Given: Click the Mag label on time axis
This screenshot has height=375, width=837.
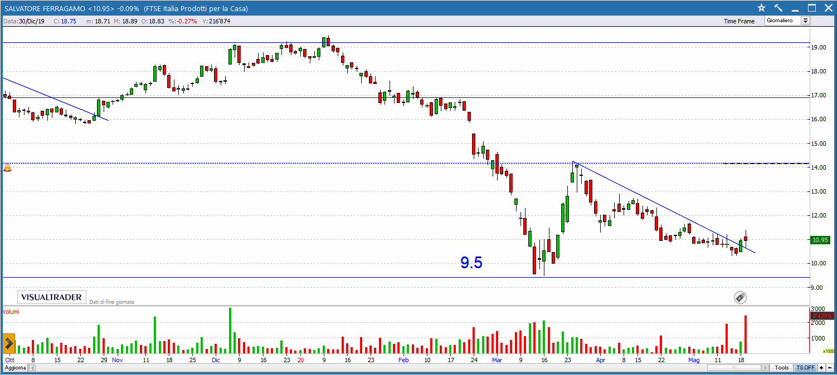Looking at the screenshot, I should click(x=693, y=360).
